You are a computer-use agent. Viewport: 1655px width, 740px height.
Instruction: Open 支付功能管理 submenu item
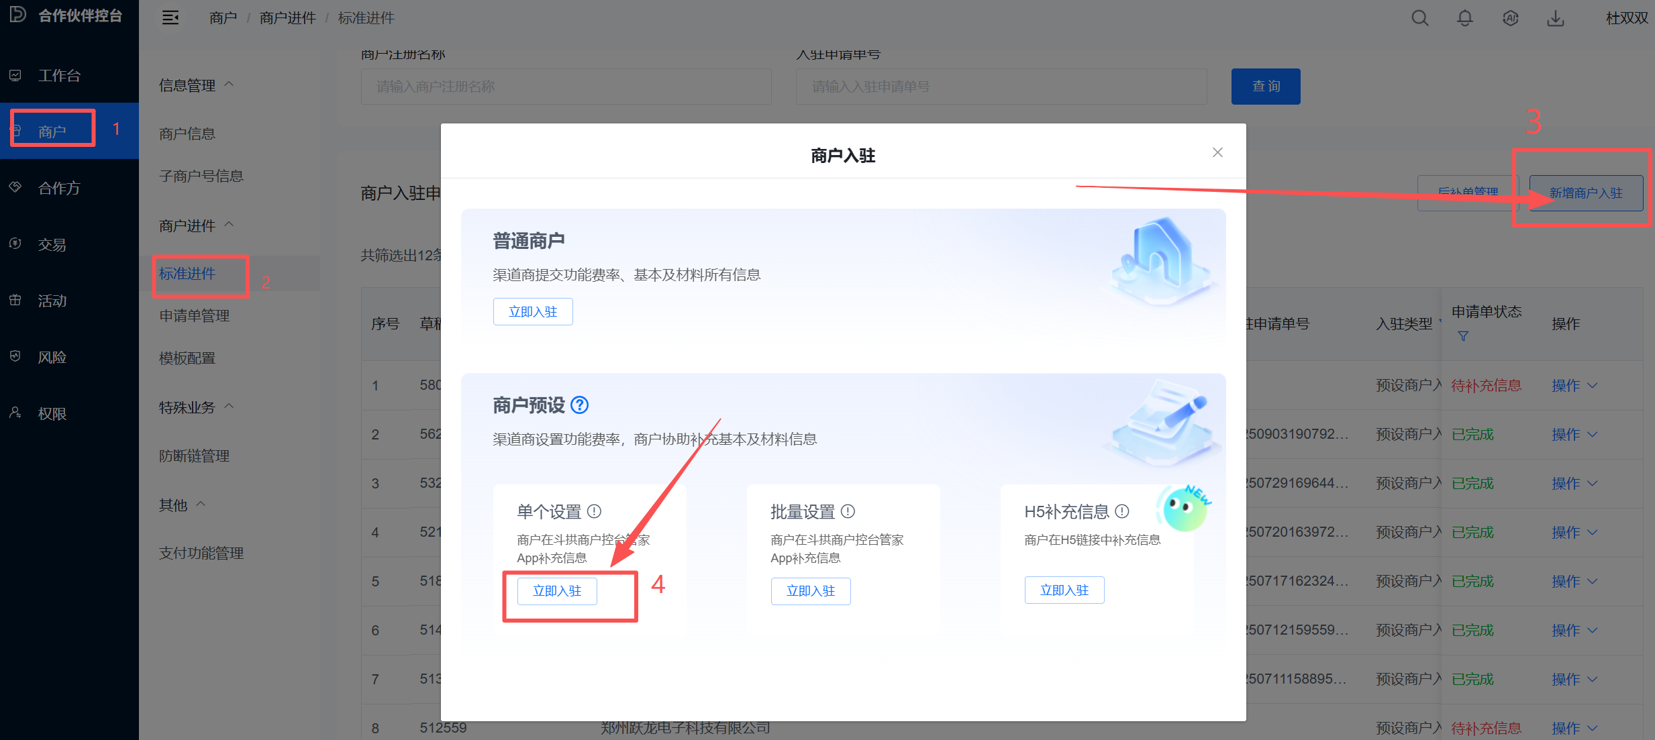[201, 553]
